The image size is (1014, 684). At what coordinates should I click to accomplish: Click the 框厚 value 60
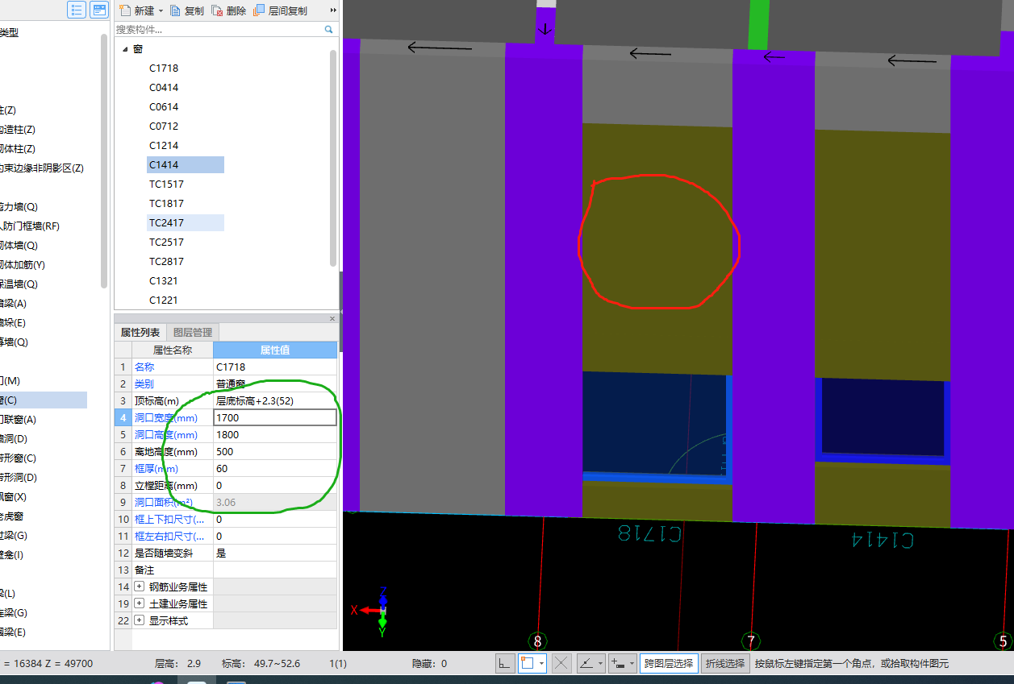click(275, 468)
